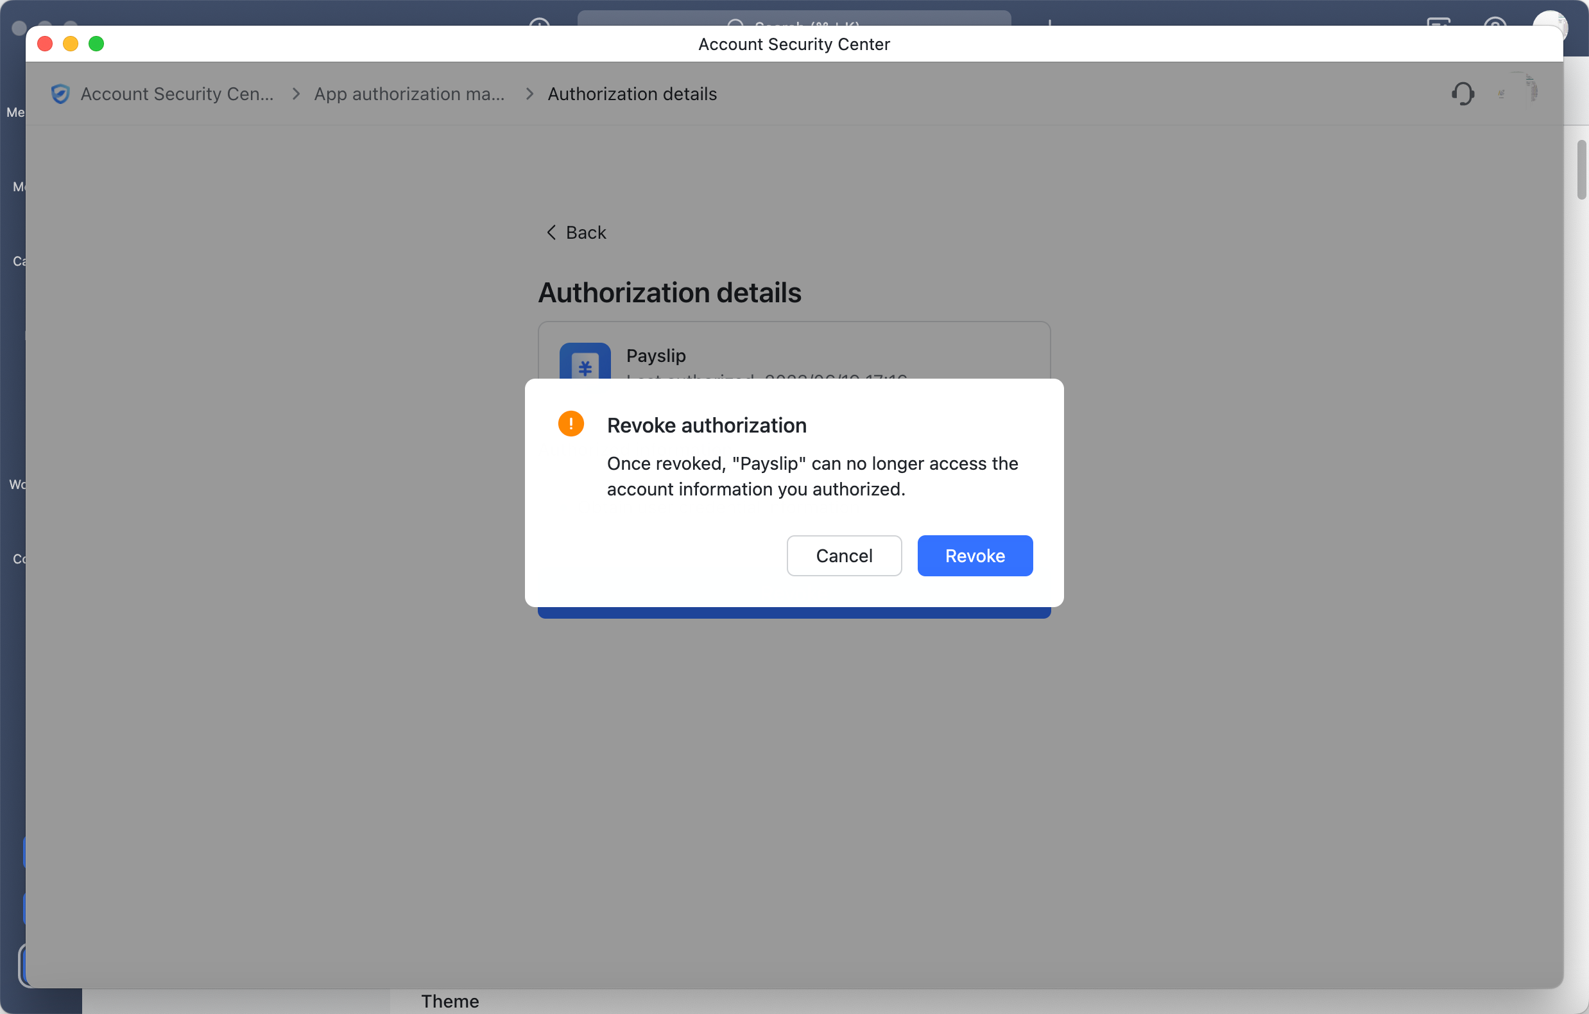The width and height of the screenshot is (1589, 1014).
Task: Click the scrollbar on the right edge
Action: point(1581,170)
